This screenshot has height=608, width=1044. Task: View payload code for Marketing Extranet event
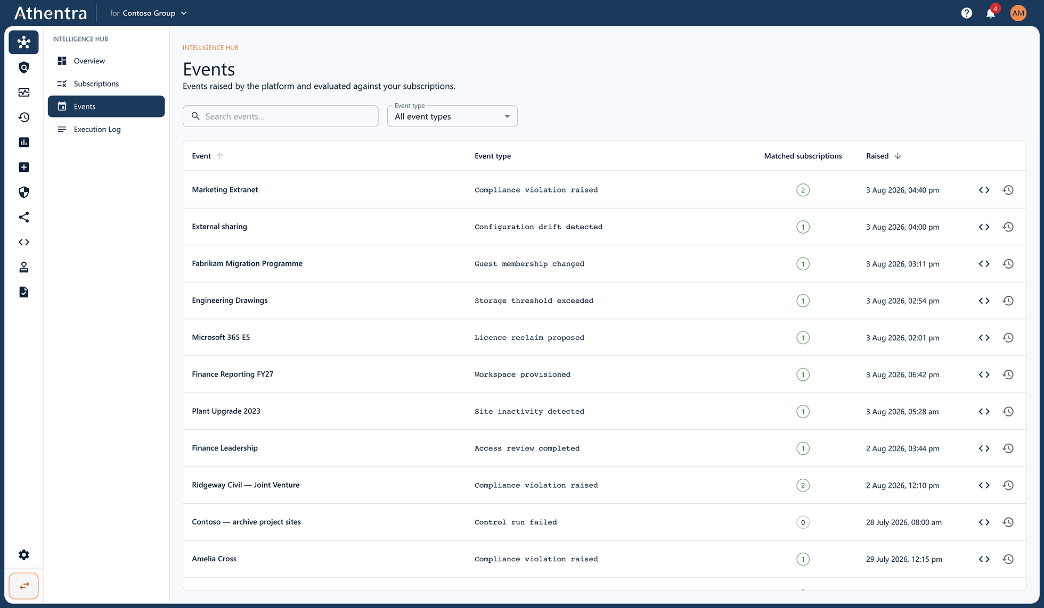tap(984, 190)
